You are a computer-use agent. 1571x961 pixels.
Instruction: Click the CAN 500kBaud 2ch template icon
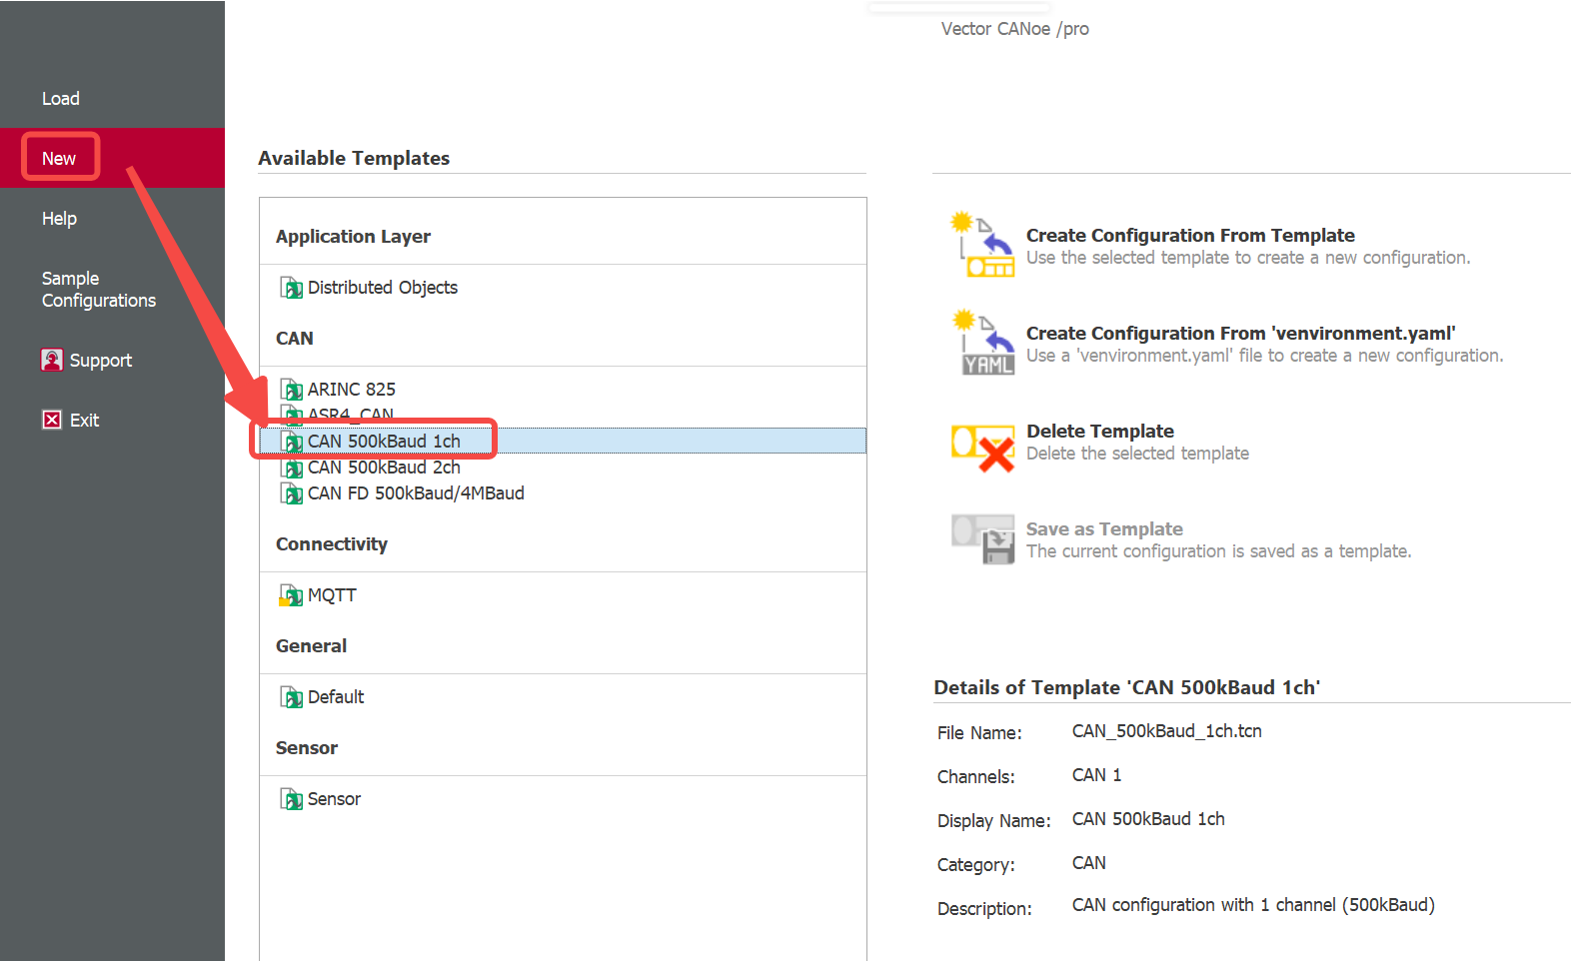point(291,468)
